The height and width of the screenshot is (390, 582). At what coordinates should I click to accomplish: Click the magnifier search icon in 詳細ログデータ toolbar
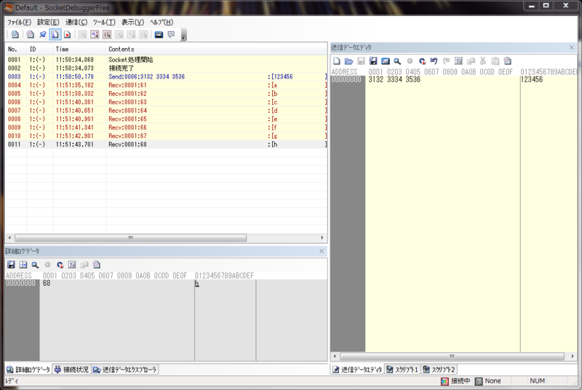[35, 265]
